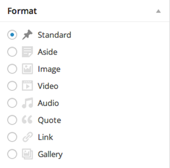This screenshot has width=170, height=168.
Task: Click the Link chain icon
Action: tap(27, 137)
